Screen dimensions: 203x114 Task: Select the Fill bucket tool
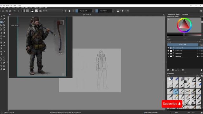1,48
